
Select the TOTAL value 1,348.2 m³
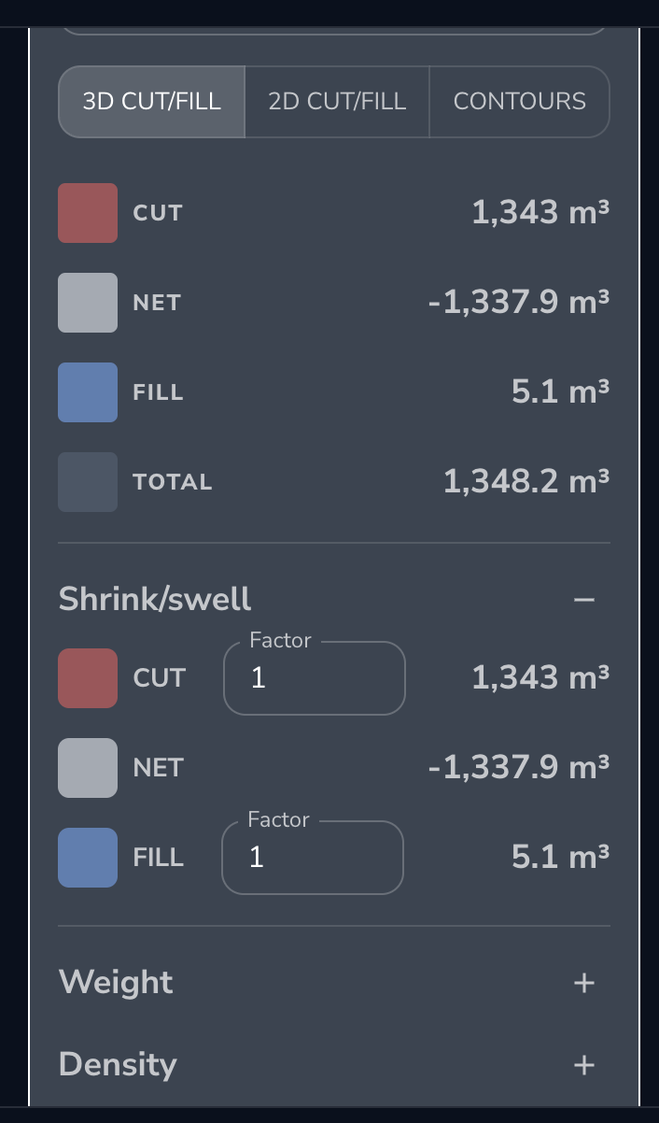pos(526,481)
